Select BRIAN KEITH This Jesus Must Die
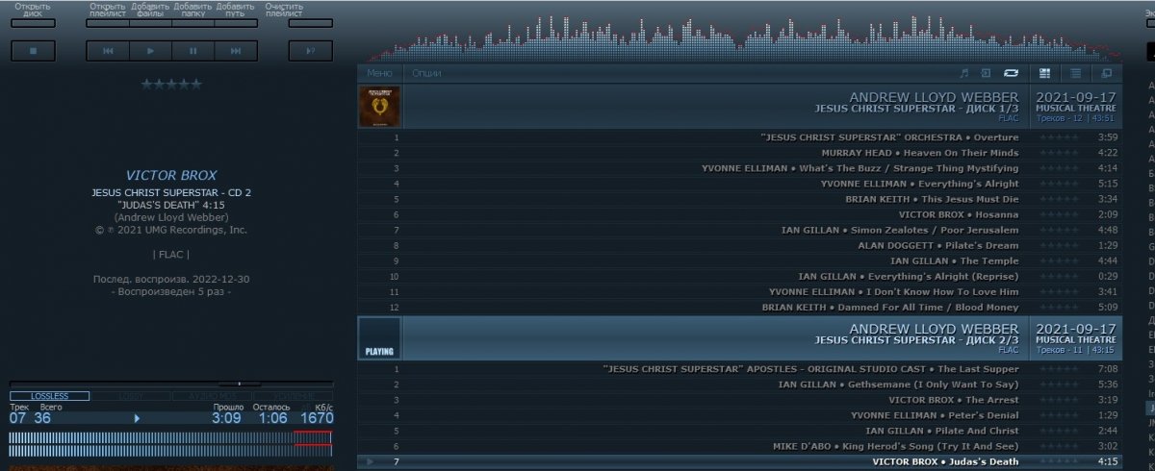The image size is (1155, 471). coord(739,199)
